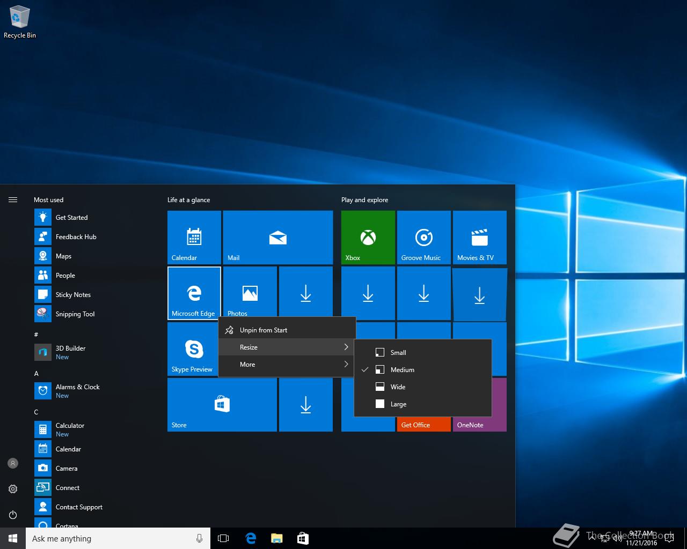Expand the Resize submenu arrow

pos(346,347)
